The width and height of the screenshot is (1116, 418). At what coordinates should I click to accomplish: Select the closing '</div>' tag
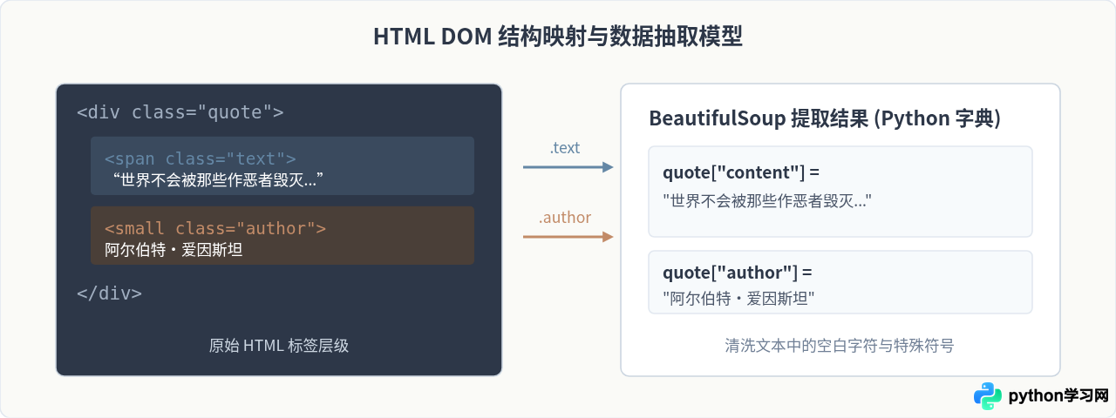109,293
